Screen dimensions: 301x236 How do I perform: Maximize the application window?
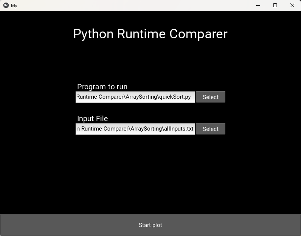(x=275, y=6)
